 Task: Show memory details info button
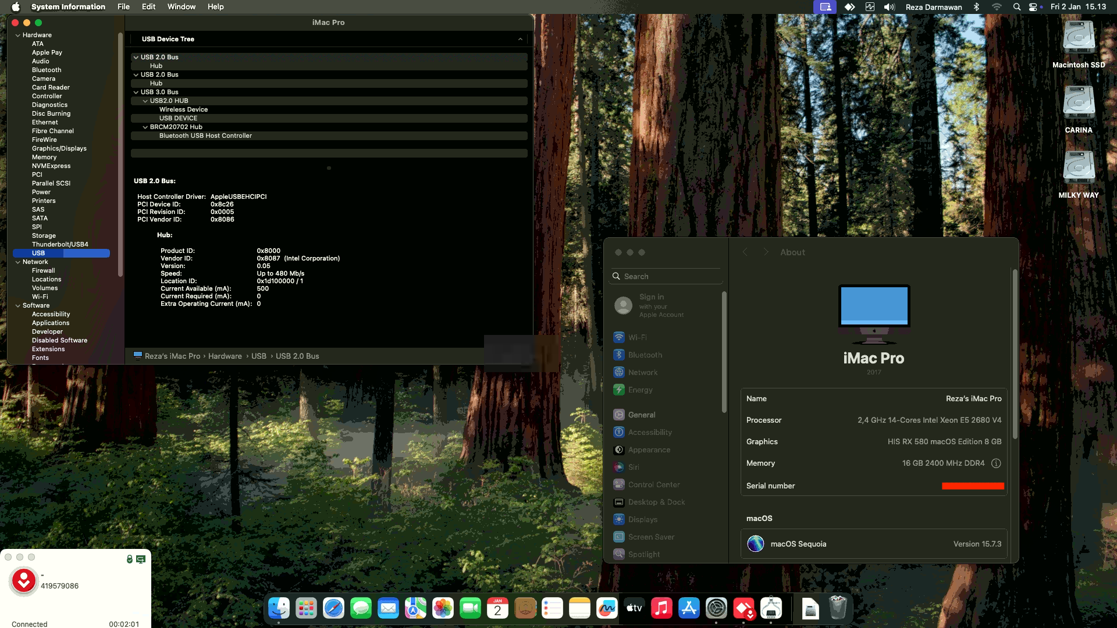pyautogui.click(x=996, y=463)
